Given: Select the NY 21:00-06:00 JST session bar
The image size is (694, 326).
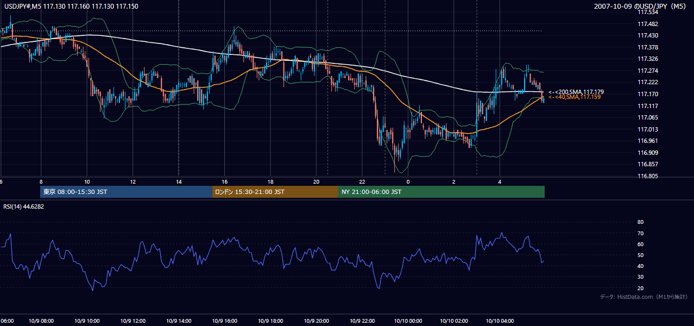Looking at the screenshot, I should [441, 192].
